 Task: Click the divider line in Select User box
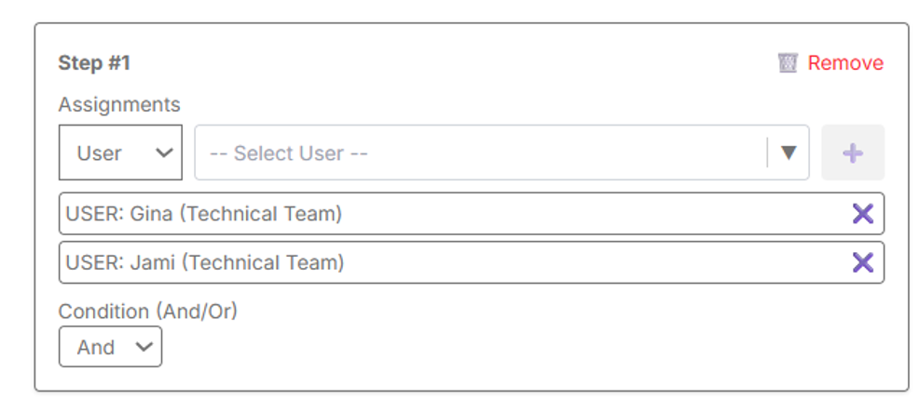click(x=767, y=153)
